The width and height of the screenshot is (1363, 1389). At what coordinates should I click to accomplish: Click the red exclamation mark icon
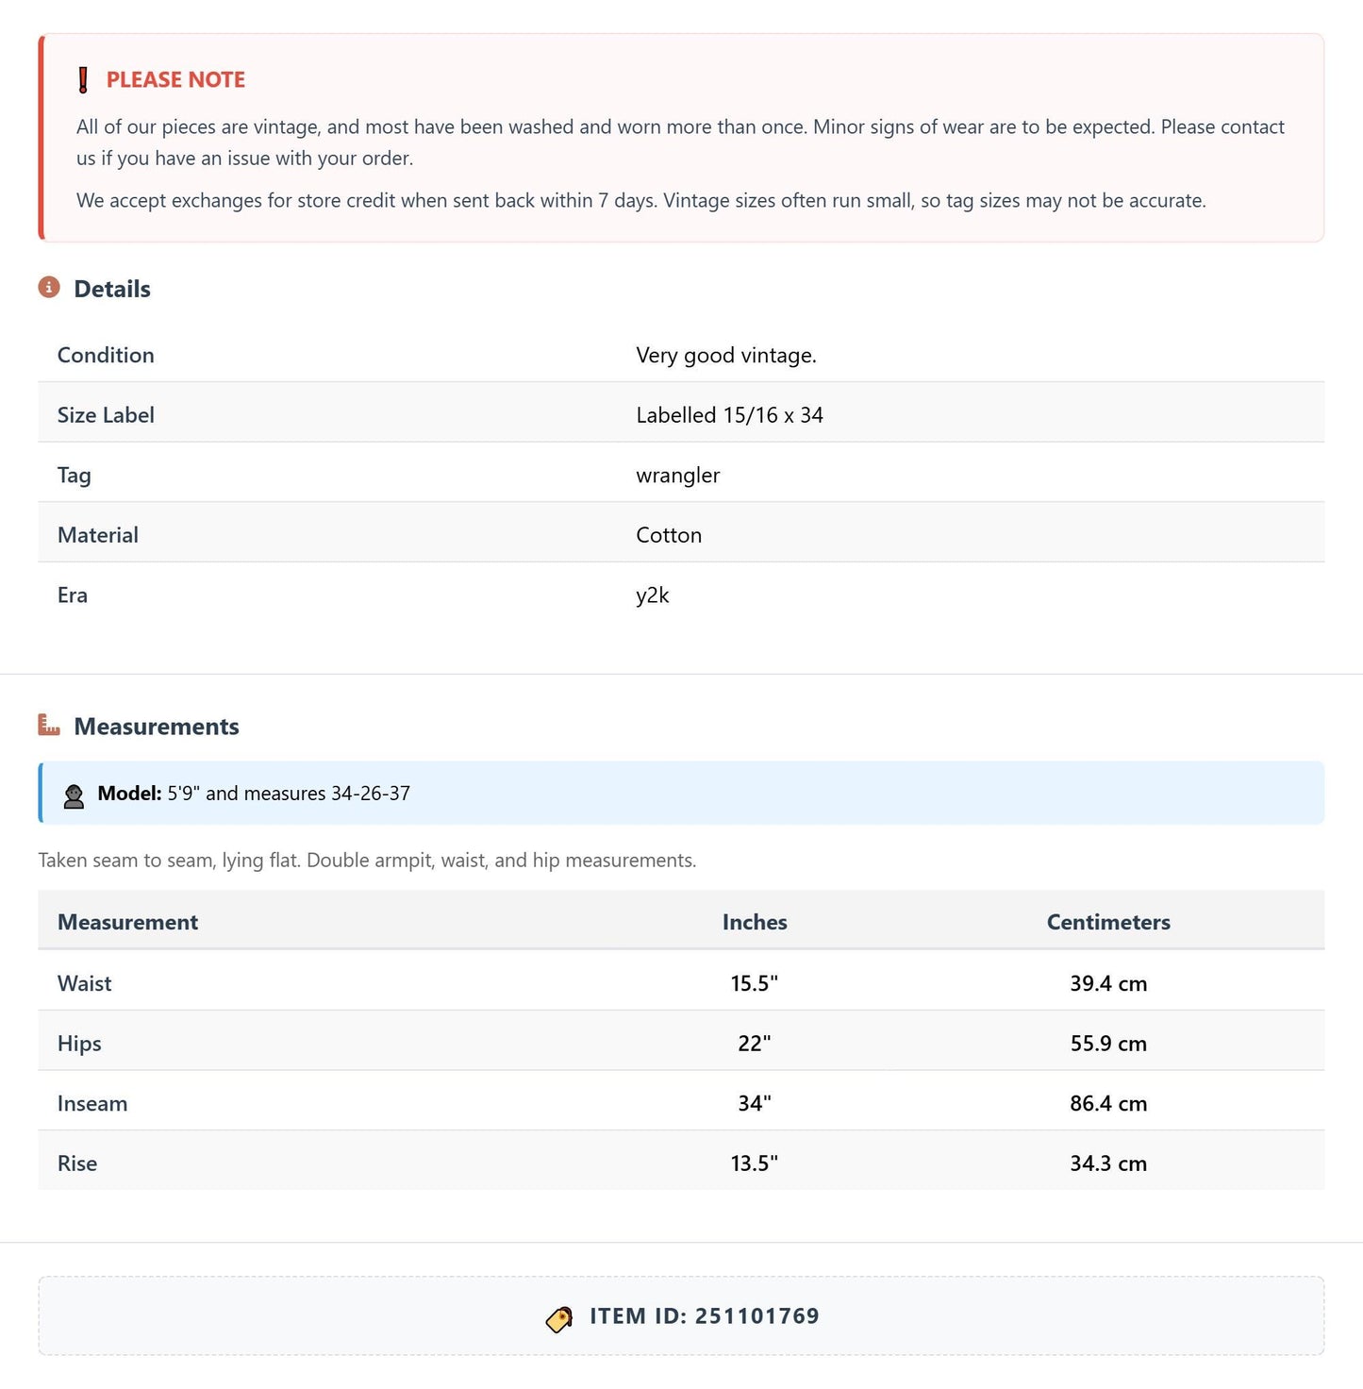(x=83, y=80)
